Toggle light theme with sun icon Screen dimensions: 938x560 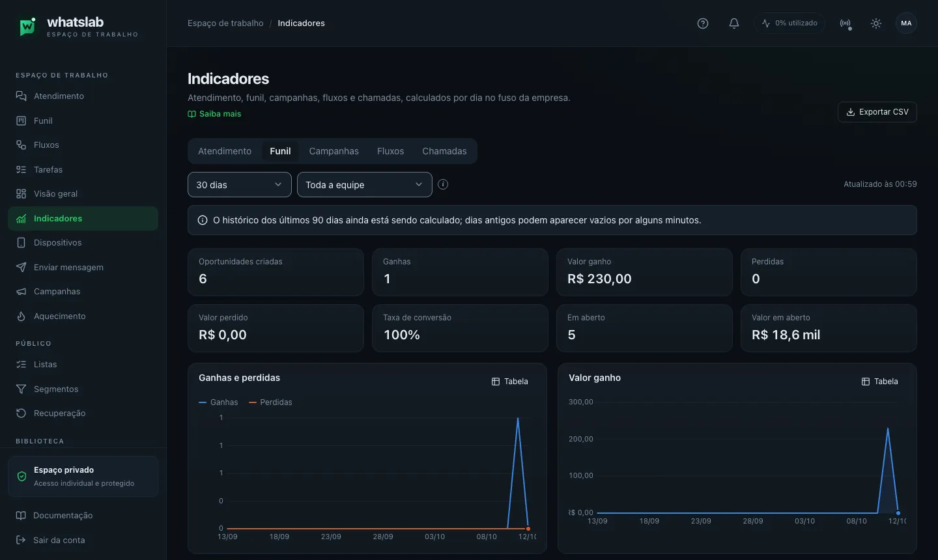[876, 23]
